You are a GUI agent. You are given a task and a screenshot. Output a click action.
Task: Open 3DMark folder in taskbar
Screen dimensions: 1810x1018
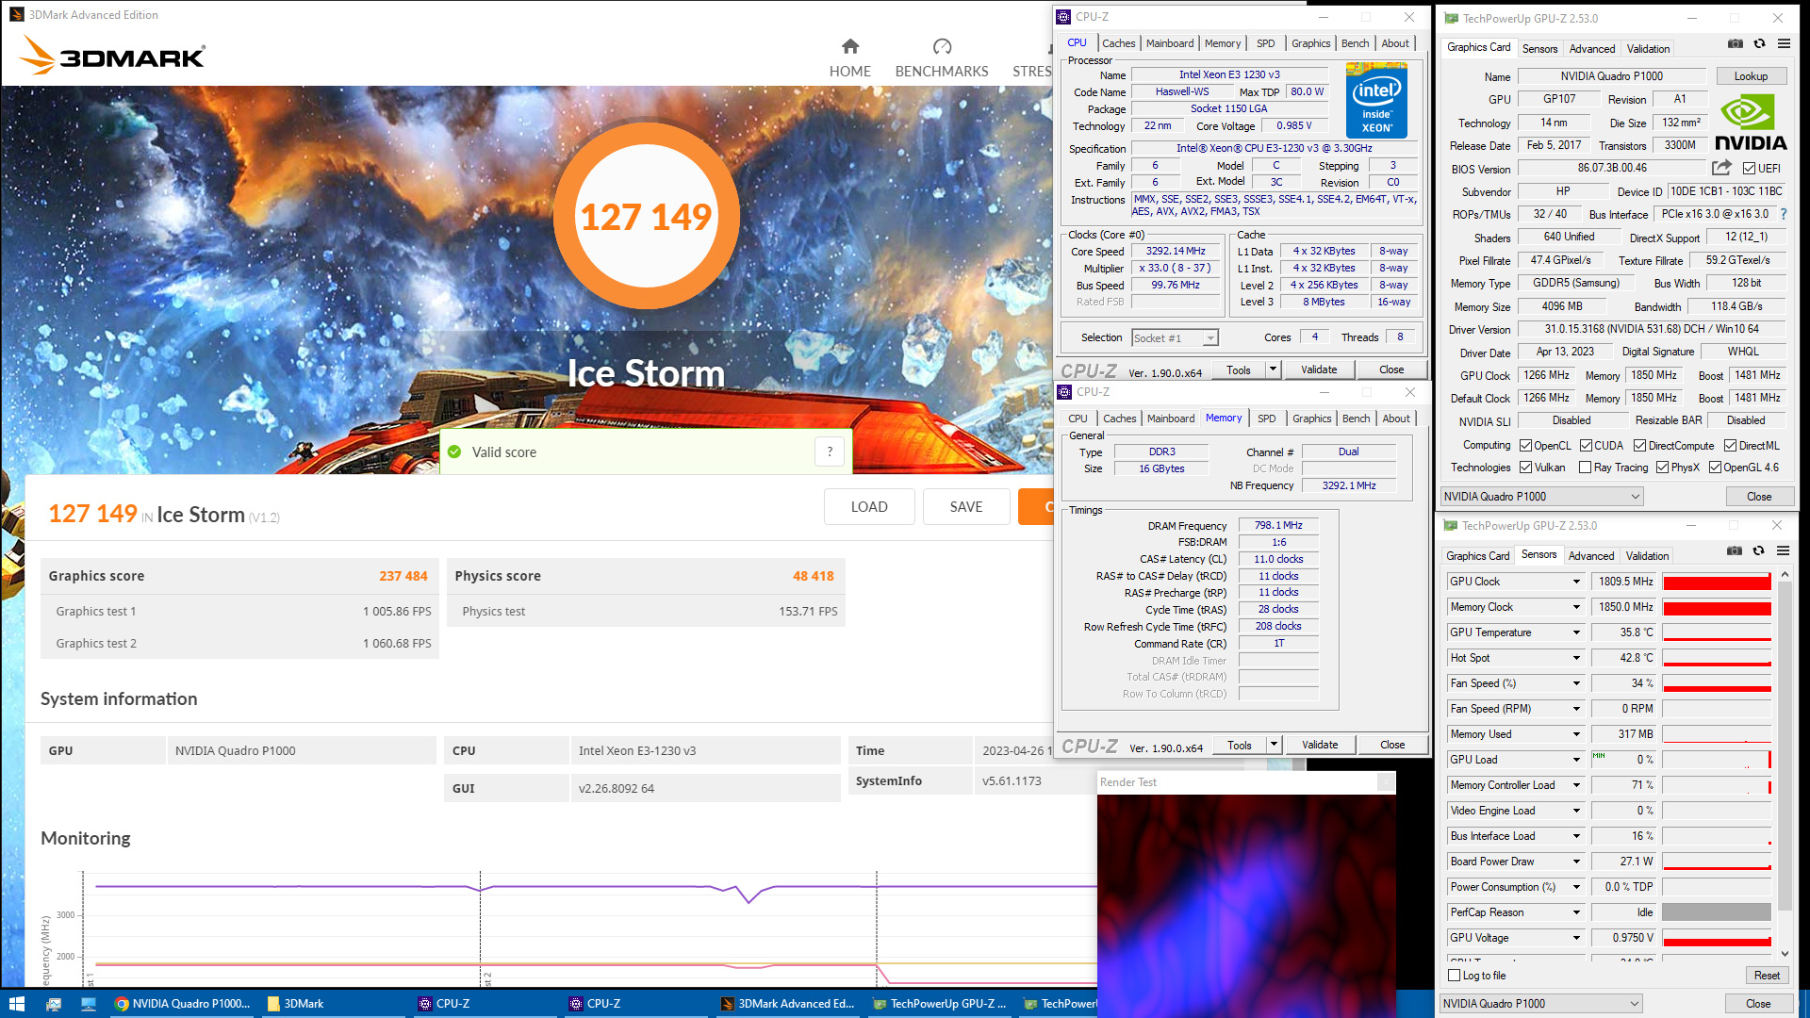[334, 1004]
